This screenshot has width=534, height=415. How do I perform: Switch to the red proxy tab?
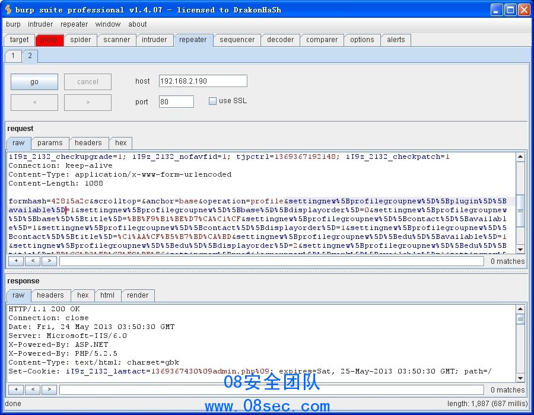point(49,40)
